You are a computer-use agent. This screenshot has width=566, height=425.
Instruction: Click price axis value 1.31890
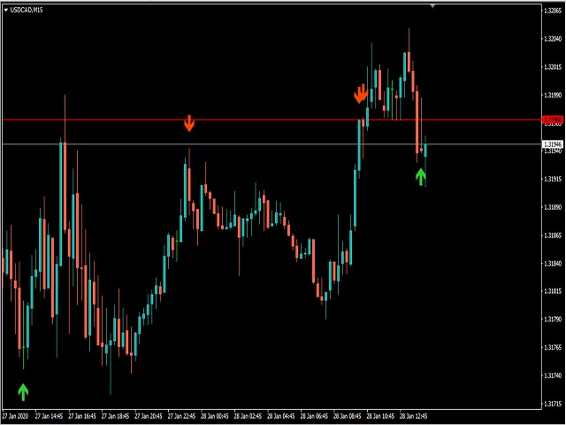[553, 207]
